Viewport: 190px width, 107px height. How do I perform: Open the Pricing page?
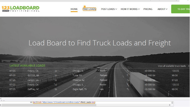tap(148, 9)
